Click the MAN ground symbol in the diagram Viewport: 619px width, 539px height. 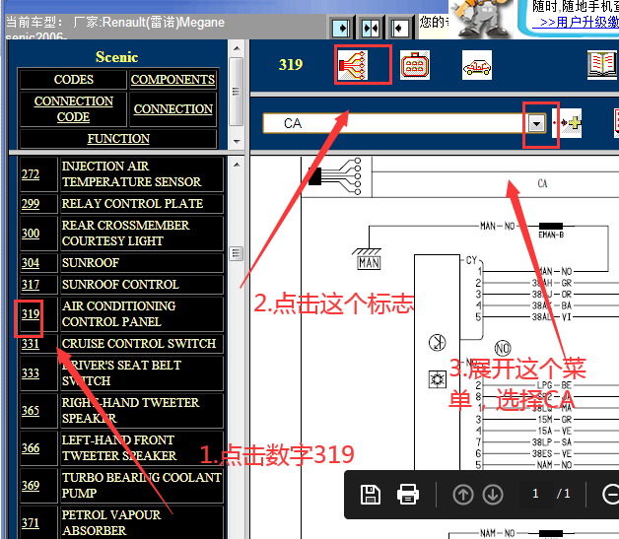[368, 259]
